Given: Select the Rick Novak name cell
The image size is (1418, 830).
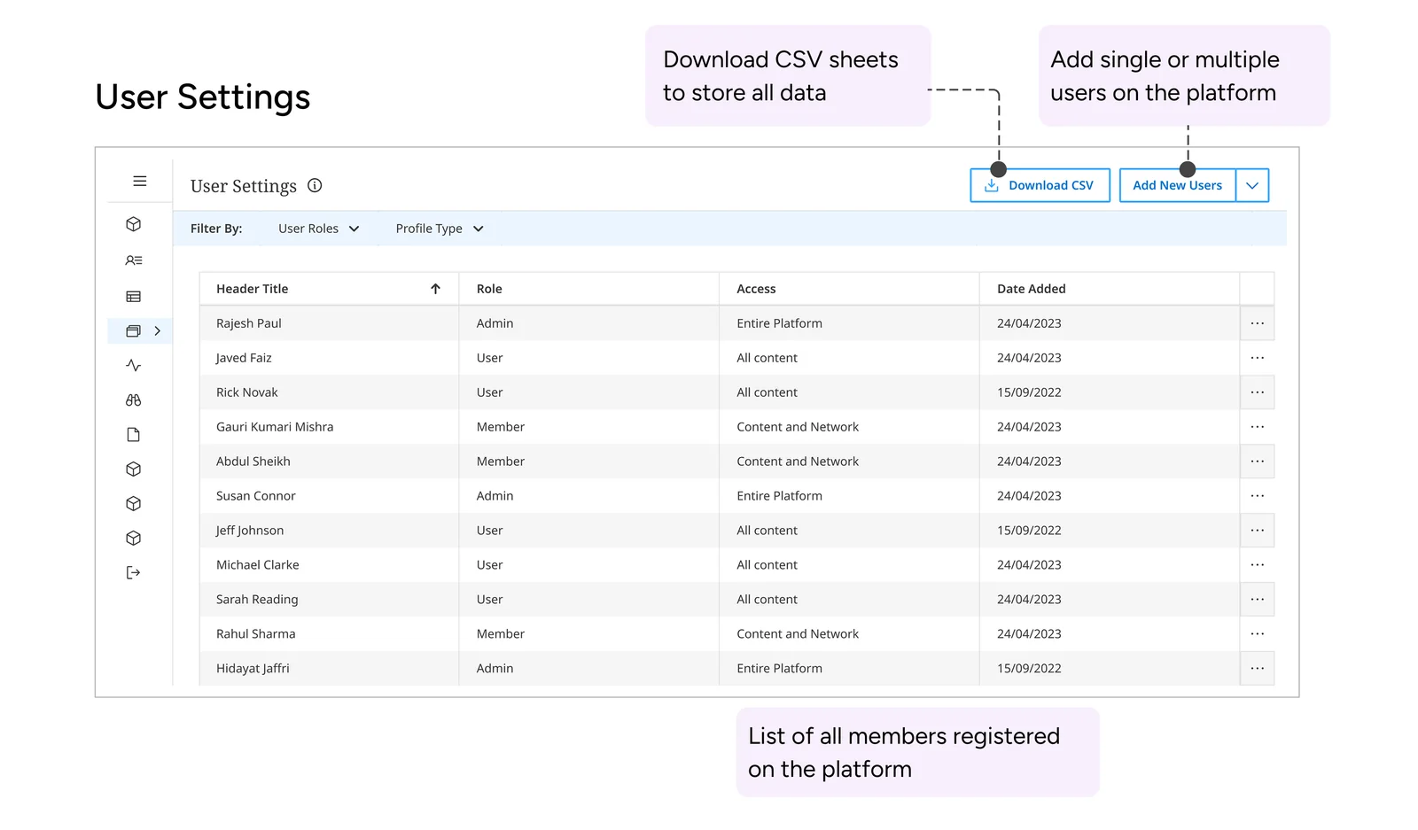Looking at the screenshot, I should [x=329, y=392].
